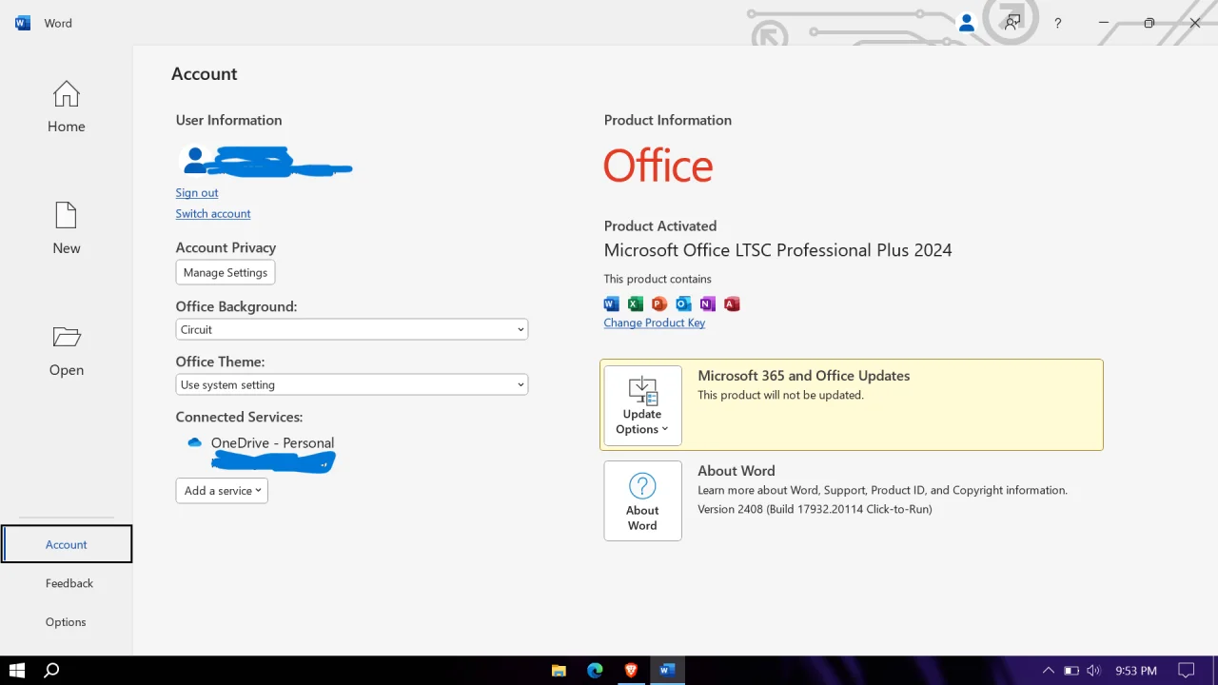Image resolution: width=1218 pixels, height=685 pixels.
Task: Open battery status in system tray
Action: coord(1071,671)
